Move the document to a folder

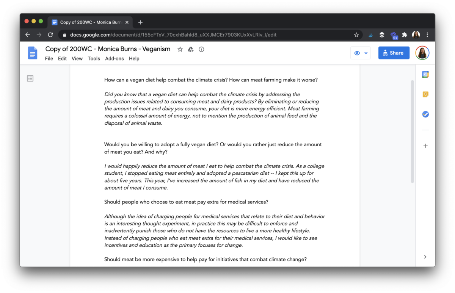(190, 49)
